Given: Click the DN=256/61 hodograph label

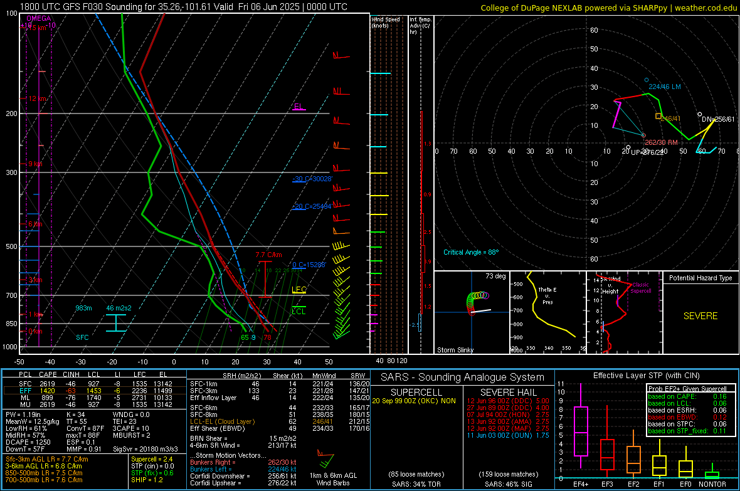Looking at the screenshot, I should [x=718, y=119].
